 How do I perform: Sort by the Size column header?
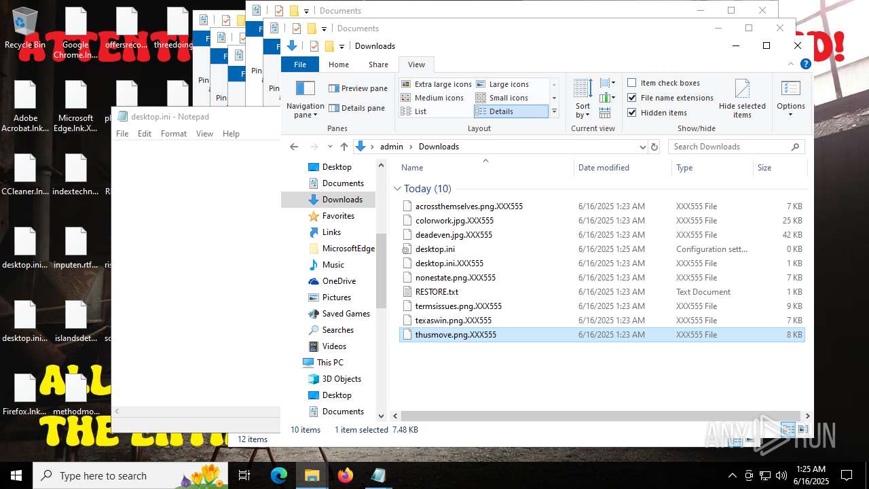[x=779, y=168]
